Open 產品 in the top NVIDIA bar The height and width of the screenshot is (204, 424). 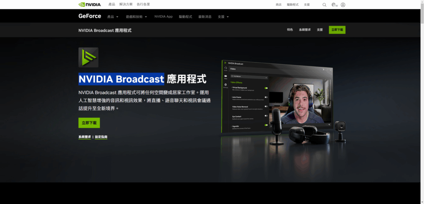(x=112, y=4)
